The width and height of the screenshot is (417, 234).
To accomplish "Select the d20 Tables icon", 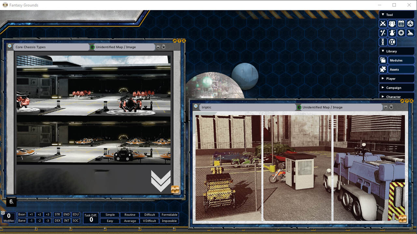I will [x=410, y=23].
